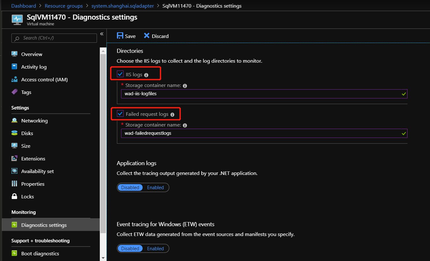The image size is (430, 261).
Task: Uncheck the IIS logs checkbox
Action: point(120,74)
